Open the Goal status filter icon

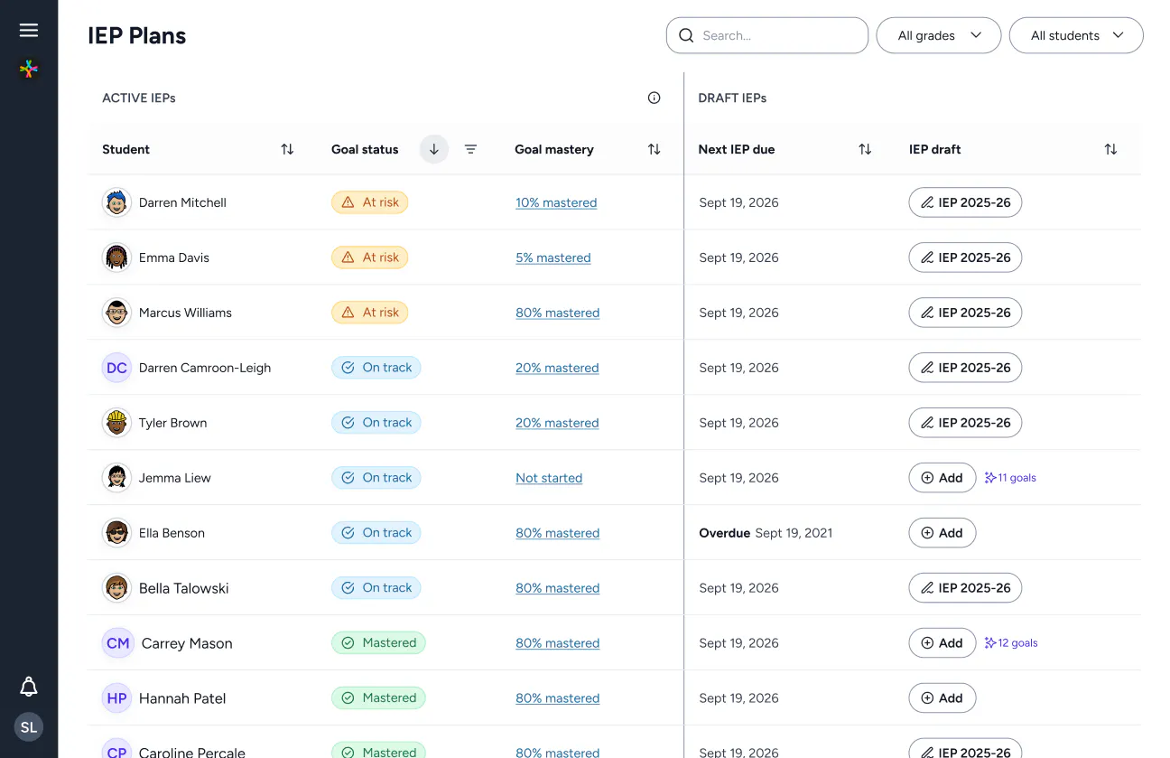pyautogui.click(x=470, y=150)
